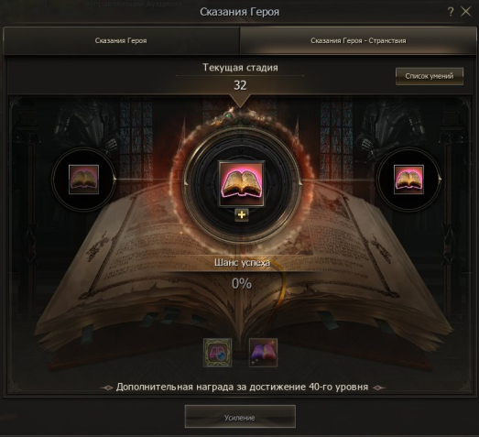Click the arrow left of center circle

[x=184, y=182]
